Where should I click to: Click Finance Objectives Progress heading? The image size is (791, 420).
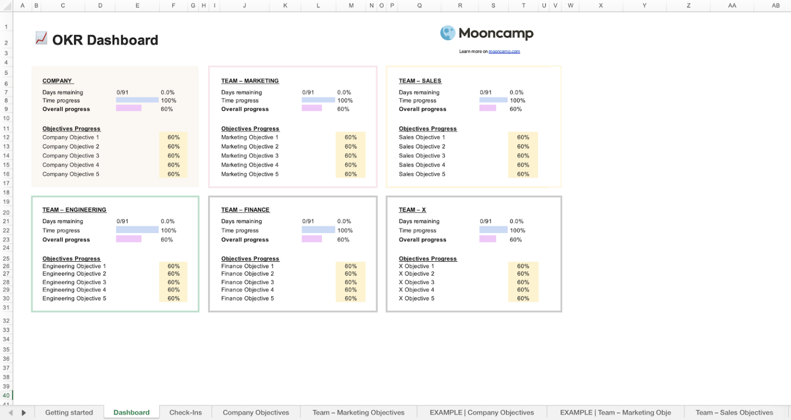coord(250,259)
